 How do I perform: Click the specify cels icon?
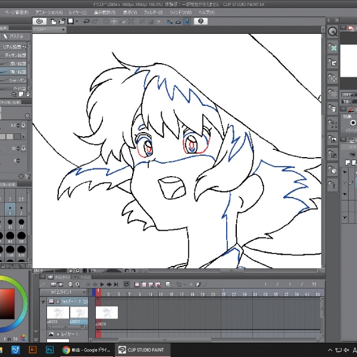pyautogui.click(x=151, y=284)
